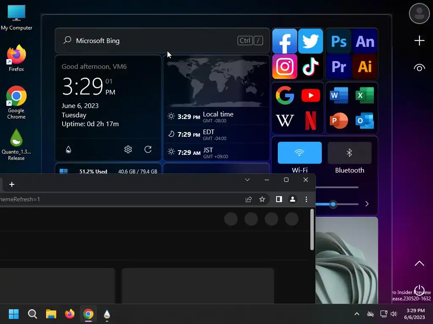433x324 pixels.
Task: Click the network icon in the system tray
Action: [x=384, y=314]
